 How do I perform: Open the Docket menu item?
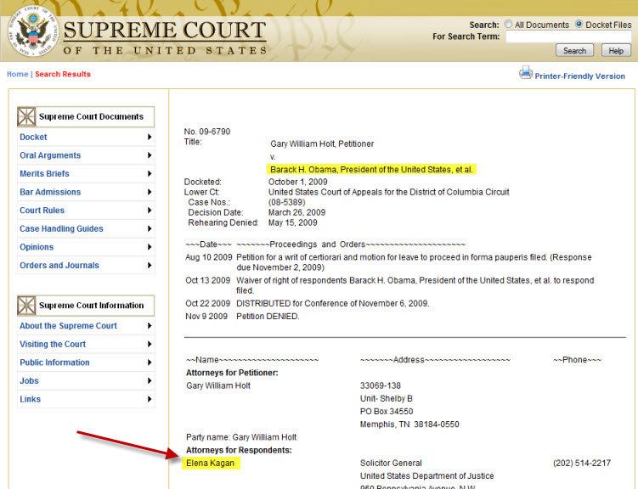pyautogui.click(x=33, y=137)
